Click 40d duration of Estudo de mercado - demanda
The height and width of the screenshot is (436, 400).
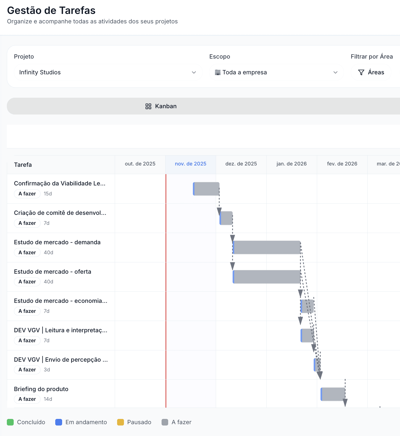click(x=48, y=252)
